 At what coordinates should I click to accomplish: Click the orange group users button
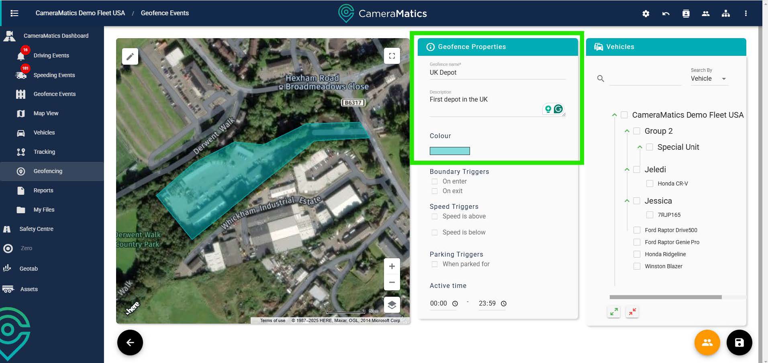tap(707, 343)
